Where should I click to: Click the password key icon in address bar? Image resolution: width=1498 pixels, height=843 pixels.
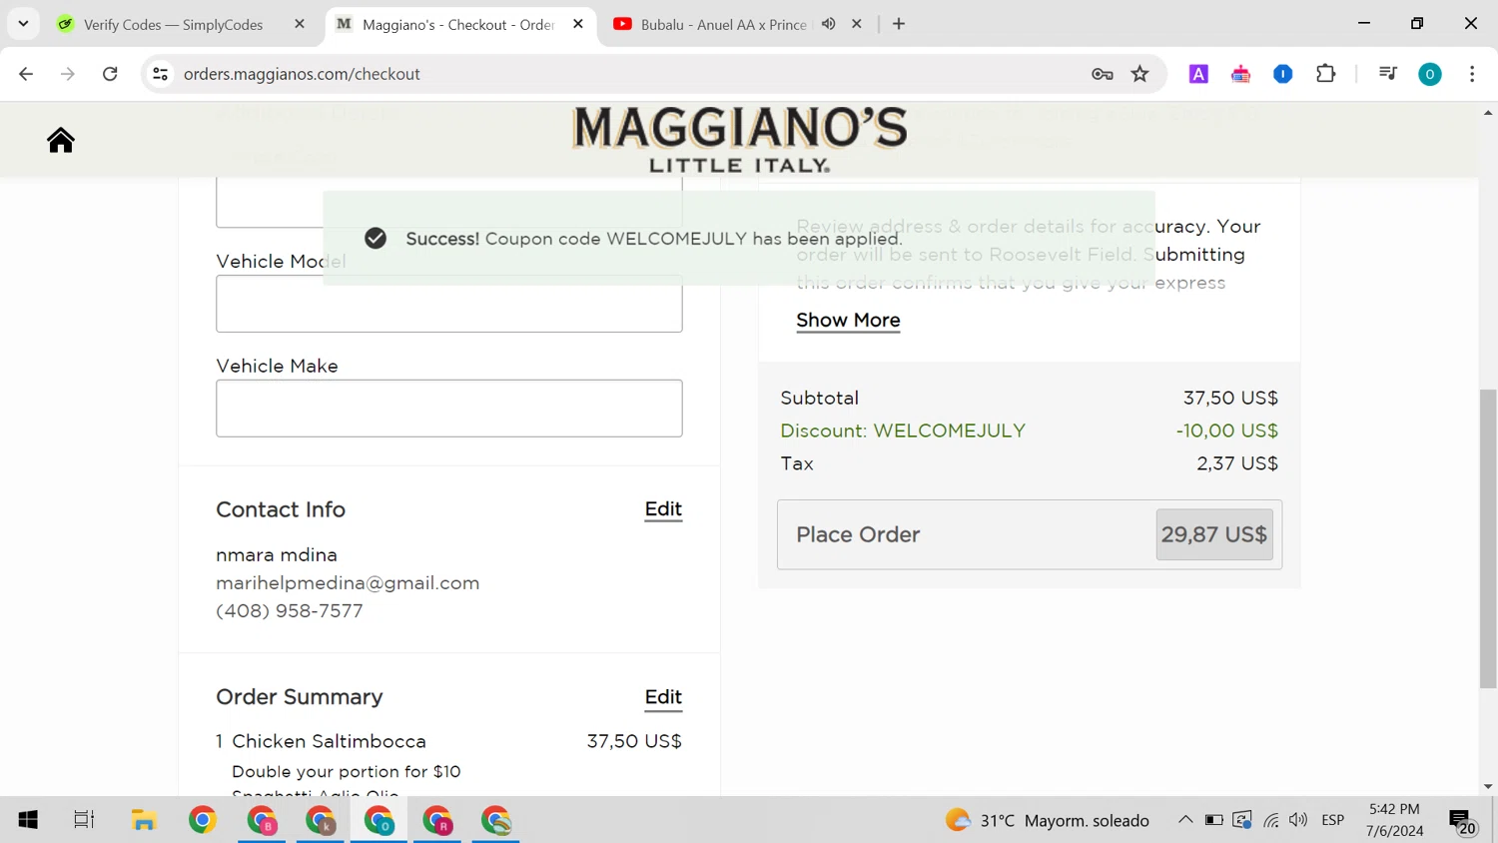(1102, 74)
